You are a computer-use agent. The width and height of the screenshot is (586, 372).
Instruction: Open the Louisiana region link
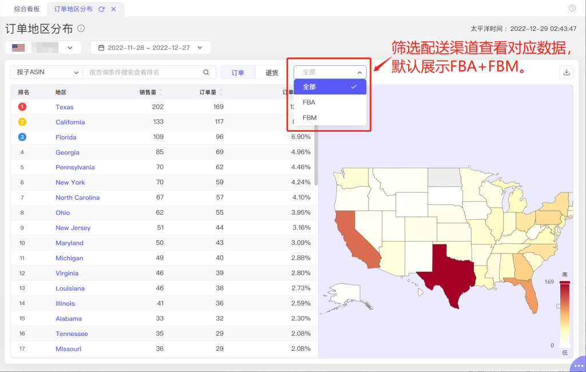(x=70, y=288)
